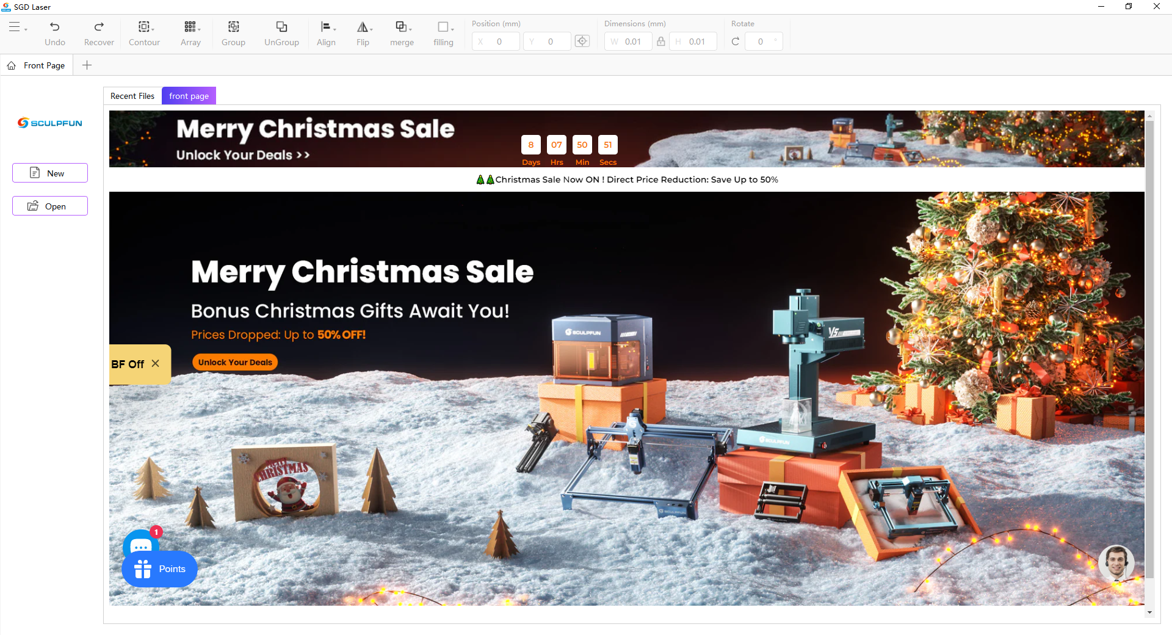This screenshot has width=1172, height=635.
Task: Click 'Bonus Christmas Gifts Await You!' text
Action: click(x=350, y=311)
